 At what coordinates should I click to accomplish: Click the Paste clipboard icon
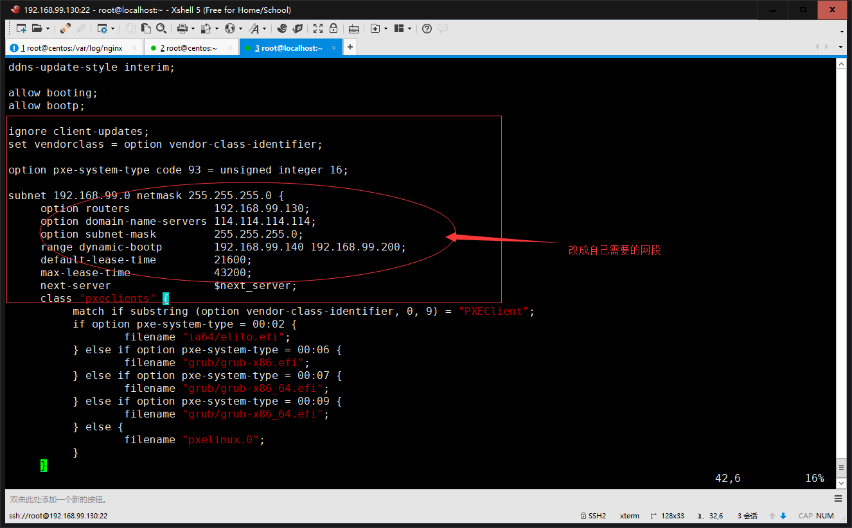[x=146, y=28]
